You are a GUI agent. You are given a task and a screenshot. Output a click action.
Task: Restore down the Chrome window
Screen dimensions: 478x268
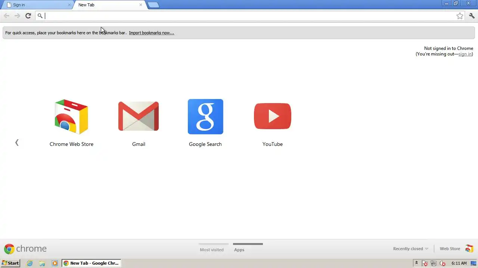(x=456, y=3)
